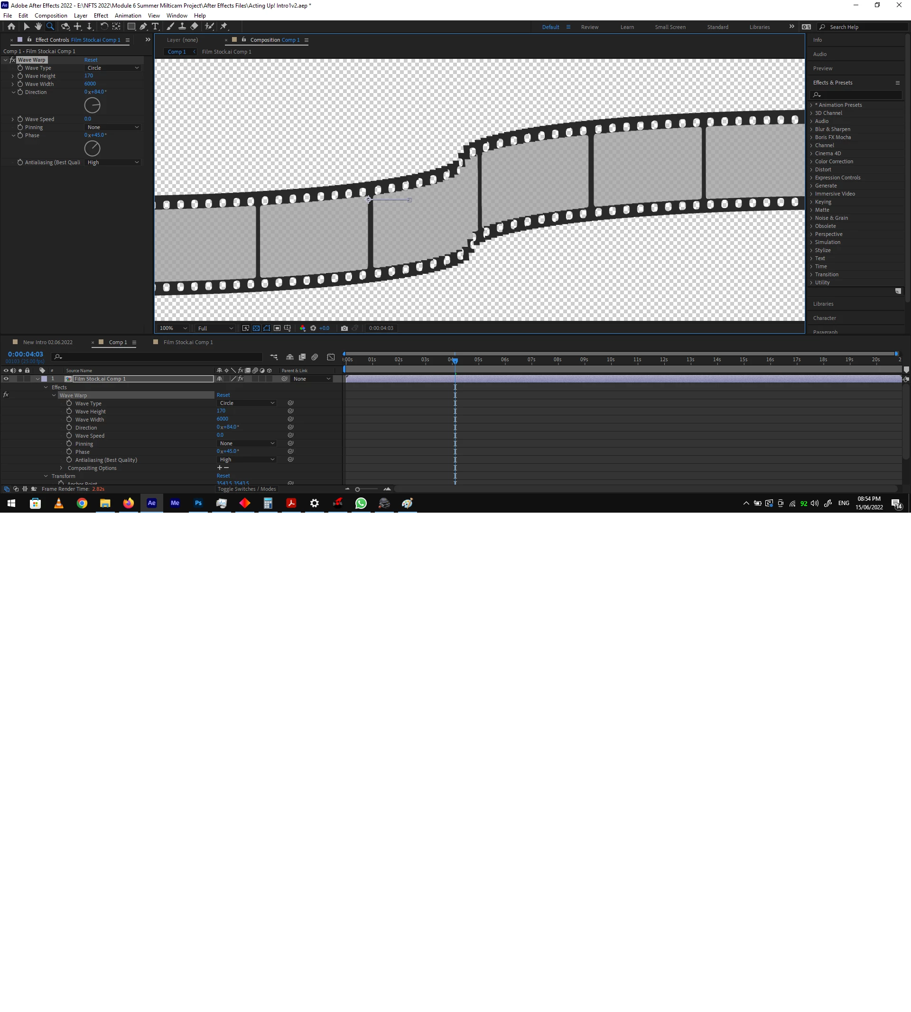Screen dimensions: 911x1012
Task: Click Reset for Wave Warp in Effect Controls
Action: coord(91,60)
